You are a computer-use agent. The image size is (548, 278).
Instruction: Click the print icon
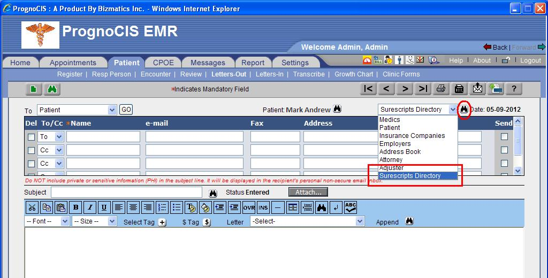[x=441, y=89]
